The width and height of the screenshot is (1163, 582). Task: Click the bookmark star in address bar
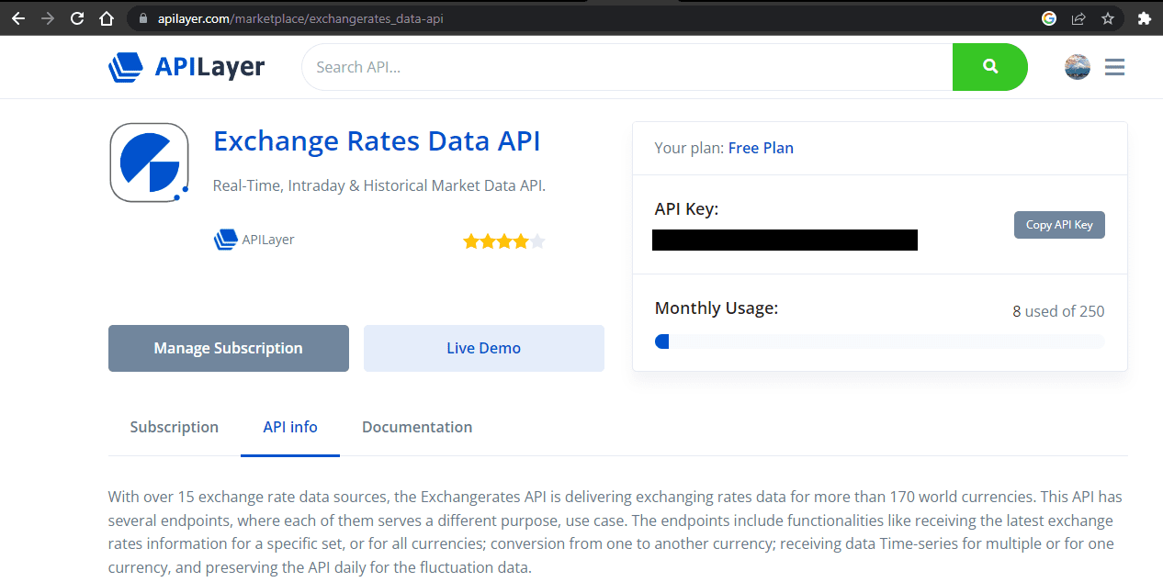tap(1107, 17)
